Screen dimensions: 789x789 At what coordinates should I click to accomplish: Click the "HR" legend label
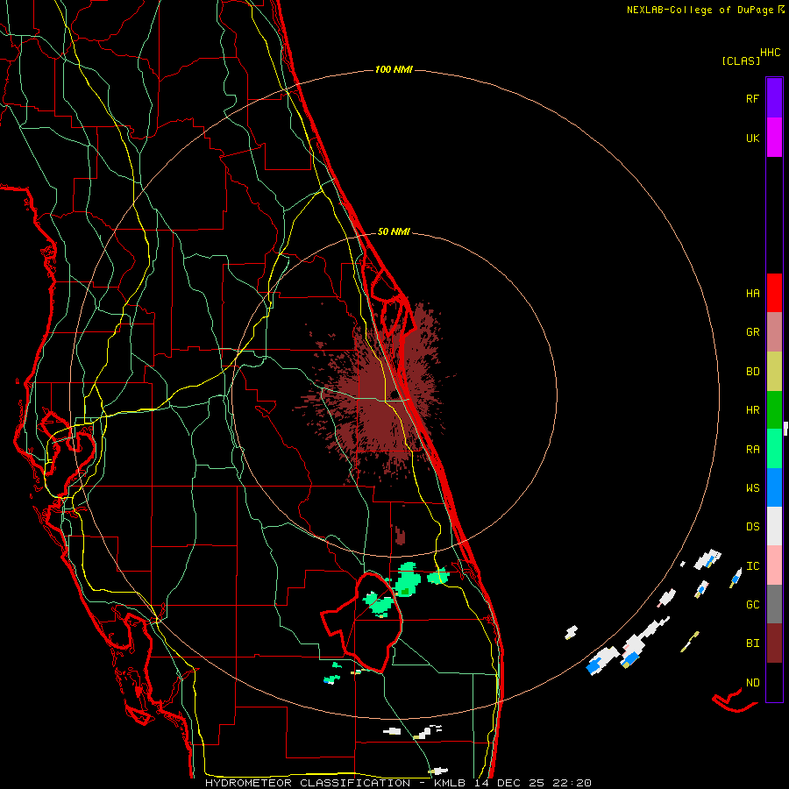(x=752, y=410)
